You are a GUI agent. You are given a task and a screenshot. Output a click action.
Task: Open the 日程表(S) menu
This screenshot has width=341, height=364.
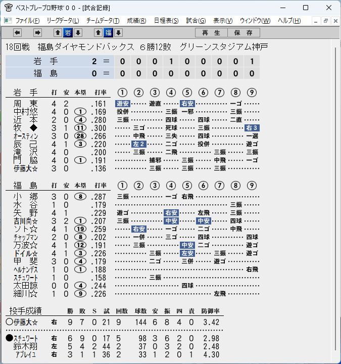coord(166,21)
